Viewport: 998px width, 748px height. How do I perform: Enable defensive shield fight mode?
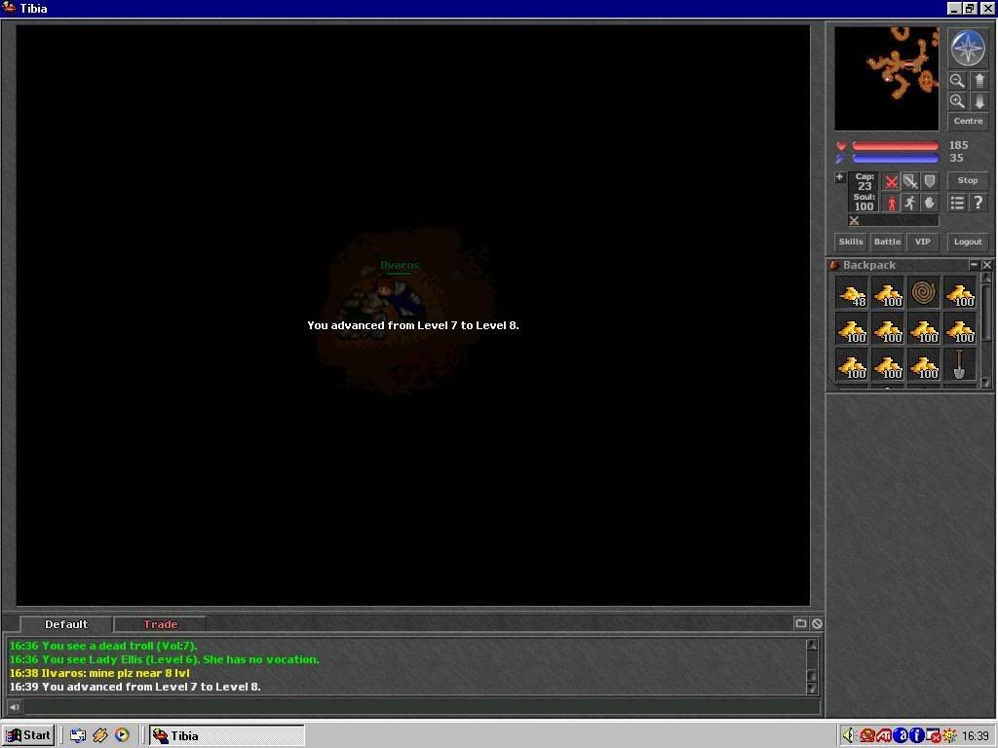(x=930, y=182)
